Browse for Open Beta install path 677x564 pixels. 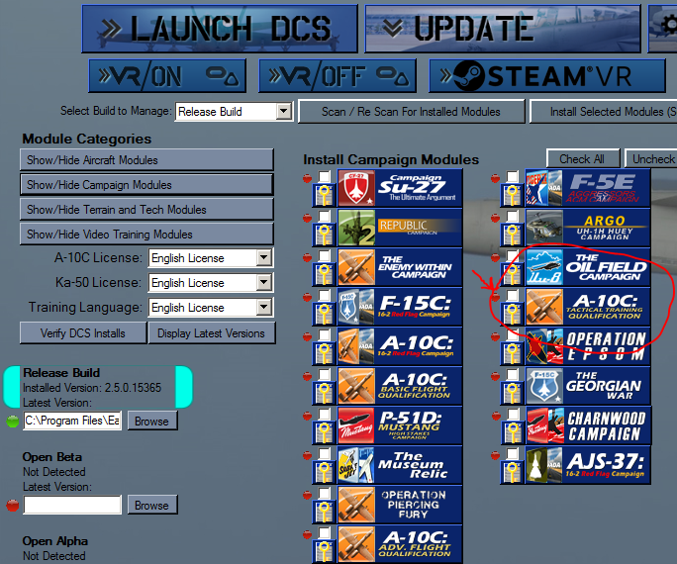pos(152,505)
